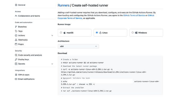
Task: Expand the Secrets submenu chevron
Action: coord(52,64)
